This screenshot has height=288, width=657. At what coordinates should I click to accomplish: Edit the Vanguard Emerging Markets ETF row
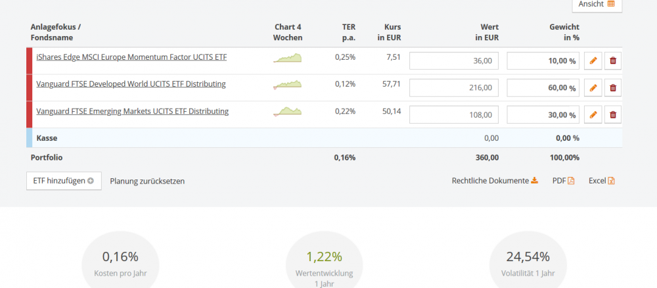593,115
